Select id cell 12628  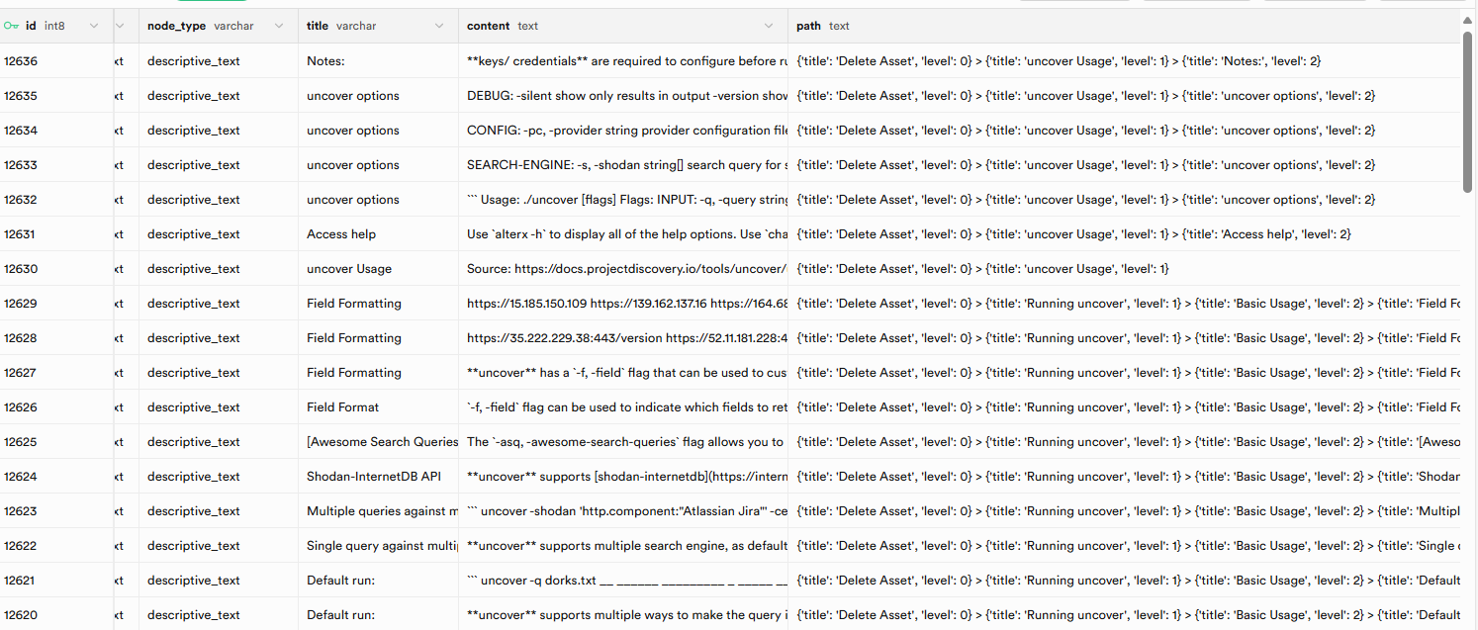56,338
